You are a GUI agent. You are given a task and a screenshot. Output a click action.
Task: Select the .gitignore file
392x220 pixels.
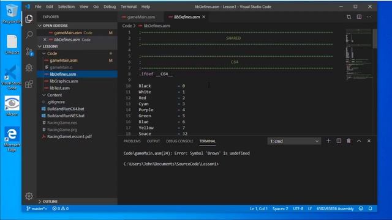(77, 102)
